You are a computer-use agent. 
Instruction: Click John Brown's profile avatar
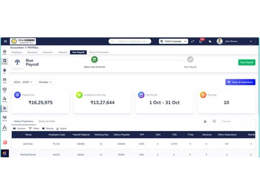tap(219, 41)
